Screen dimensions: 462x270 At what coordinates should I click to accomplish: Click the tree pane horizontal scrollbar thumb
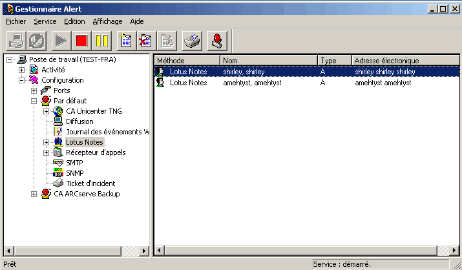pyautogui.click(x=67, y=251)
